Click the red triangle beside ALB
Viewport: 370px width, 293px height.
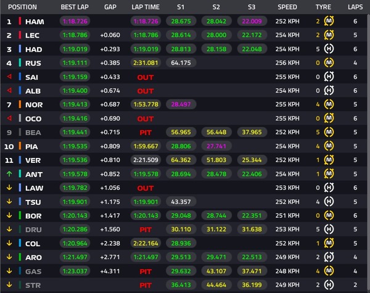point(9,91)
